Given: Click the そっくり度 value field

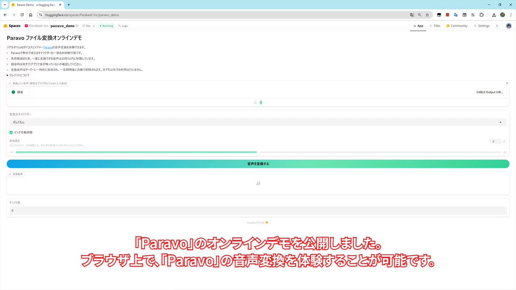Looking at the screenshot, I should tap(258, 211).
